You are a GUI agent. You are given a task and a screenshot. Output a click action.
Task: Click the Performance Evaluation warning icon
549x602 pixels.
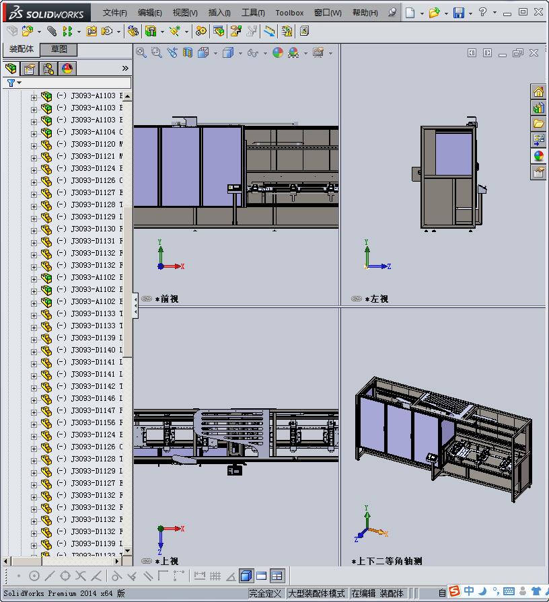point(287,31)
